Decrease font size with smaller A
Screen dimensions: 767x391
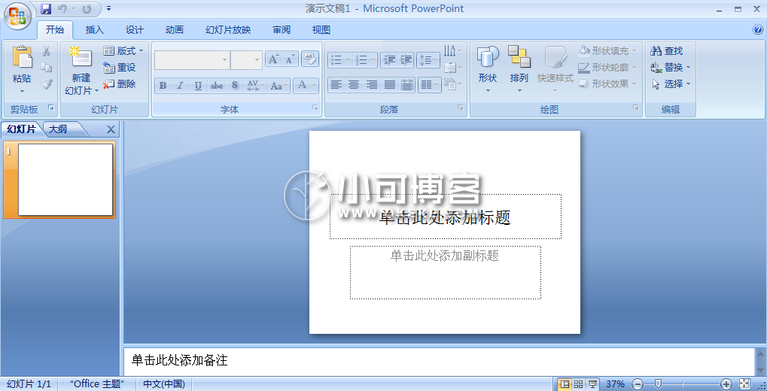coord(290,59)
